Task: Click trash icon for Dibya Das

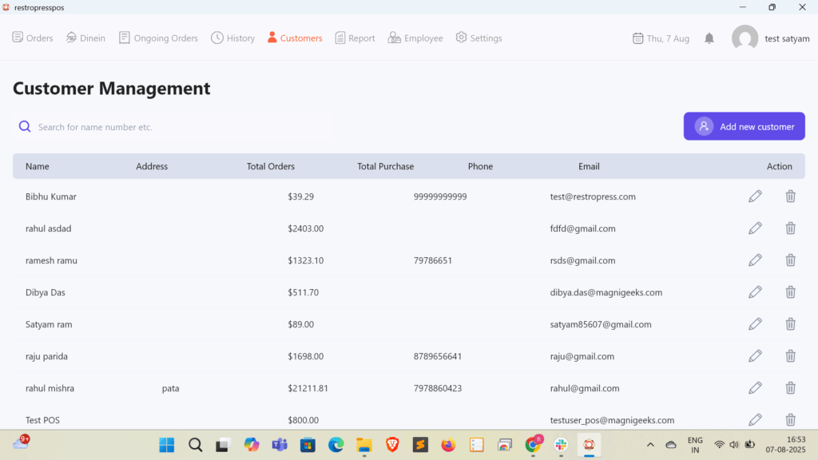Action: 790,292
